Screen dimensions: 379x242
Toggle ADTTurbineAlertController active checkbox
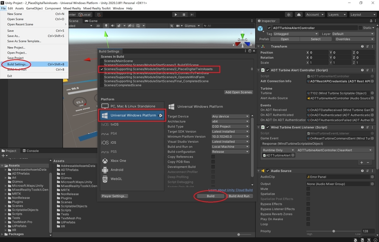point(269,28)
